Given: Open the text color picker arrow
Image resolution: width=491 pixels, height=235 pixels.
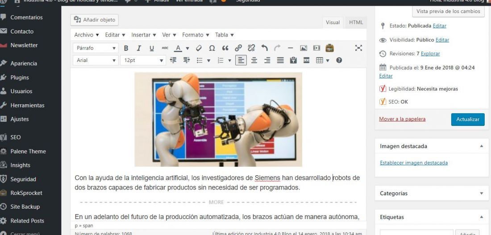Looking at the screenshot, I should tap(187, 48).
